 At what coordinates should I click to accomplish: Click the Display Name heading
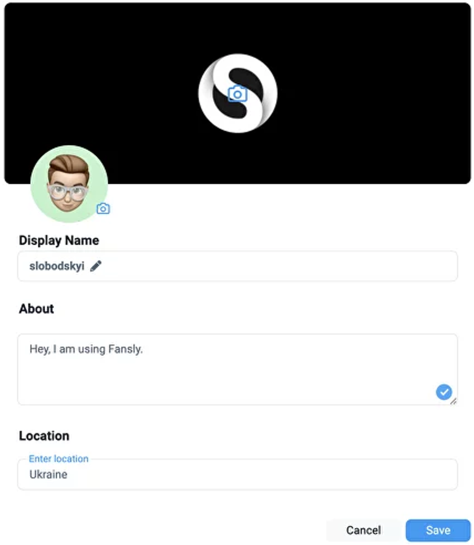click(x=59, y=240)
